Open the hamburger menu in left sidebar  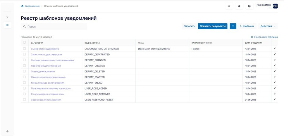point(7,25)
